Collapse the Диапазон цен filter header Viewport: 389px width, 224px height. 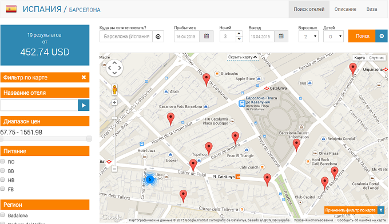click(x=45, y=121)
